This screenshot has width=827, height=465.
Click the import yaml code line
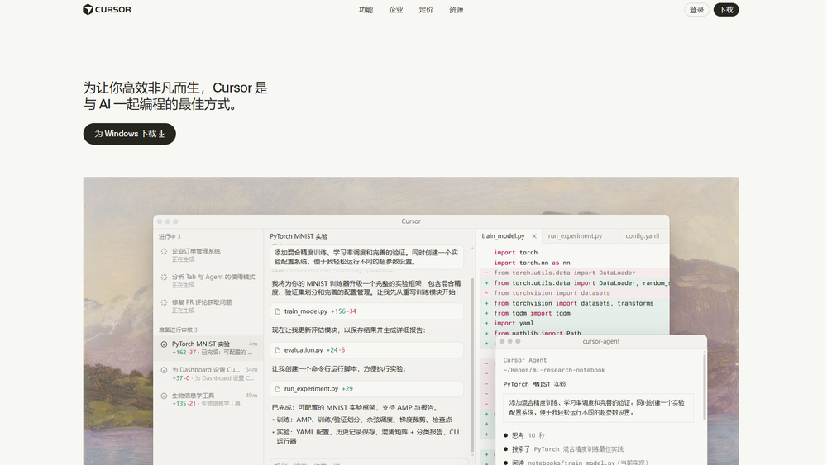coord(514,323)
